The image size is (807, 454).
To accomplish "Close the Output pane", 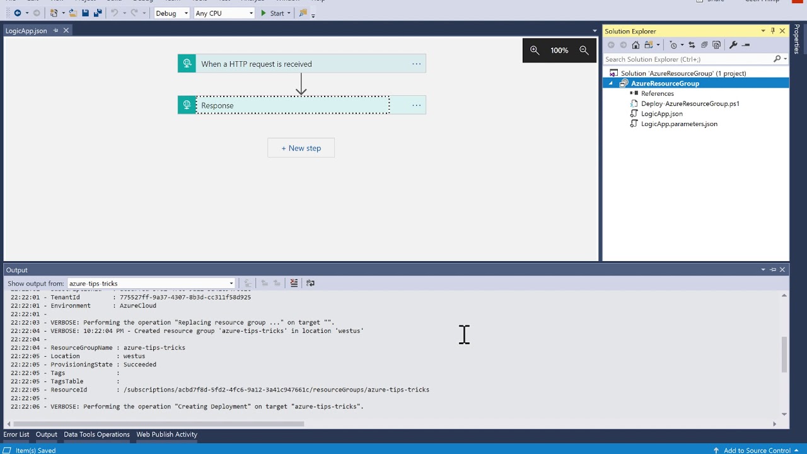I will [x=782, y=270].
